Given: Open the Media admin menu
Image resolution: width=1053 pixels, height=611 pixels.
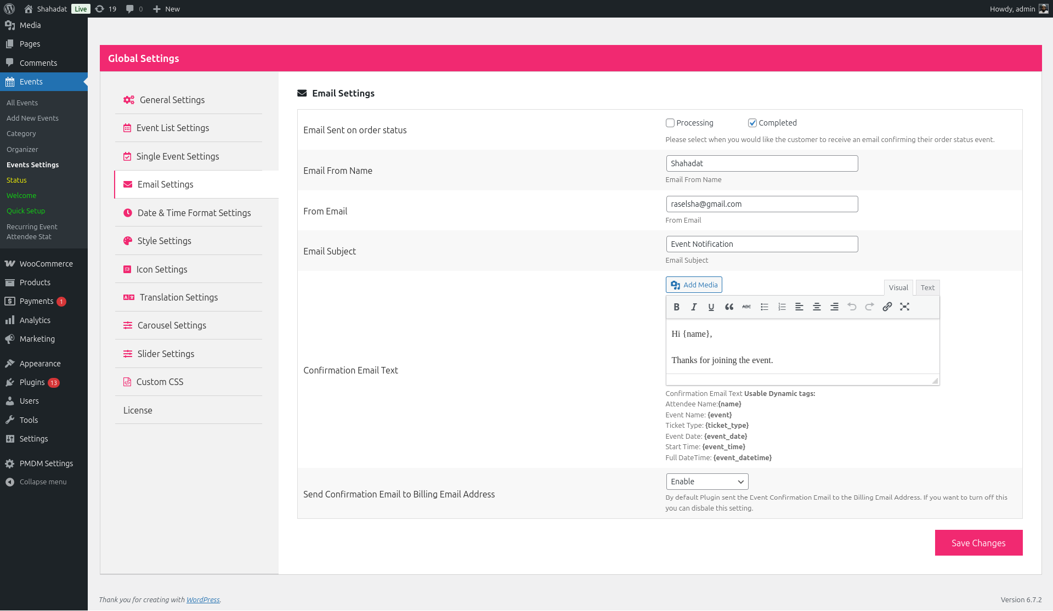Looking at the screenshot, I should pos(44,25).
